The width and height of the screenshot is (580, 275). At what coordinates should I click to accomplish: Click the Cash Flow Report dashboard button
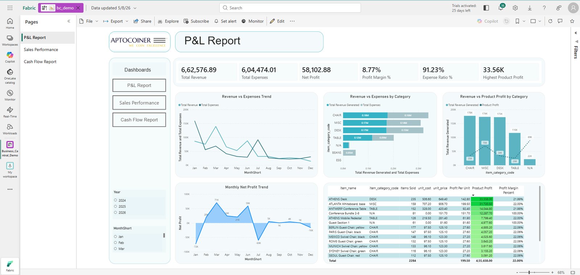[139, 120]
